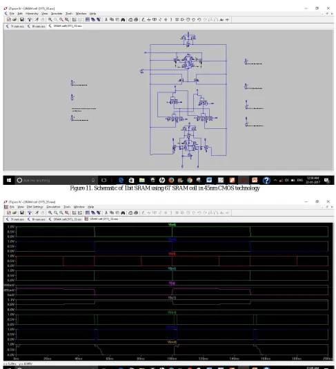
Task: Click Open file icon in upper window toolbar
Action: coord(14,19)
